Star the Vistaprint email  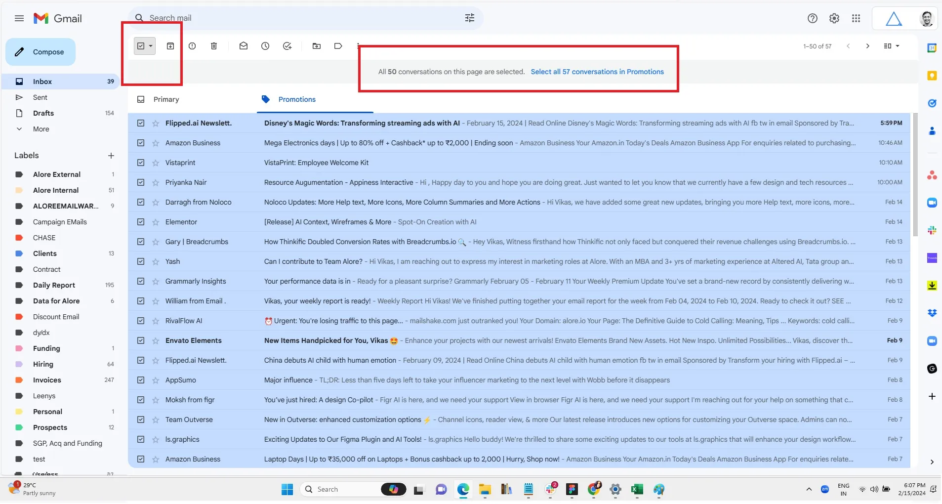tap(156, 163)
